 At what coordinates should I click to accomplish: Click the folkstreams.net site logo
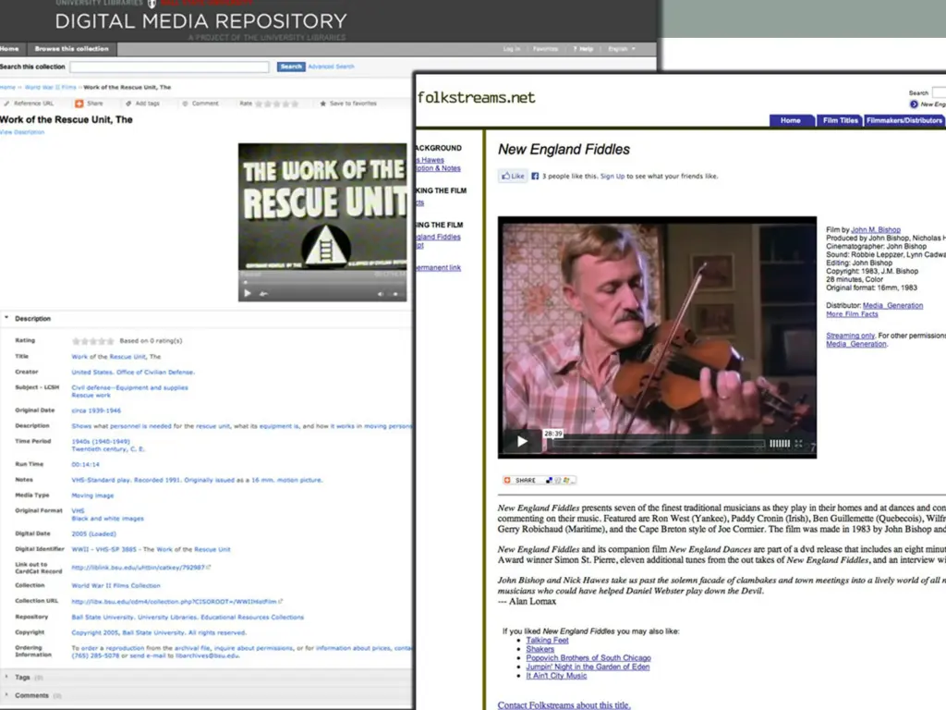click(x=476, y=97)
